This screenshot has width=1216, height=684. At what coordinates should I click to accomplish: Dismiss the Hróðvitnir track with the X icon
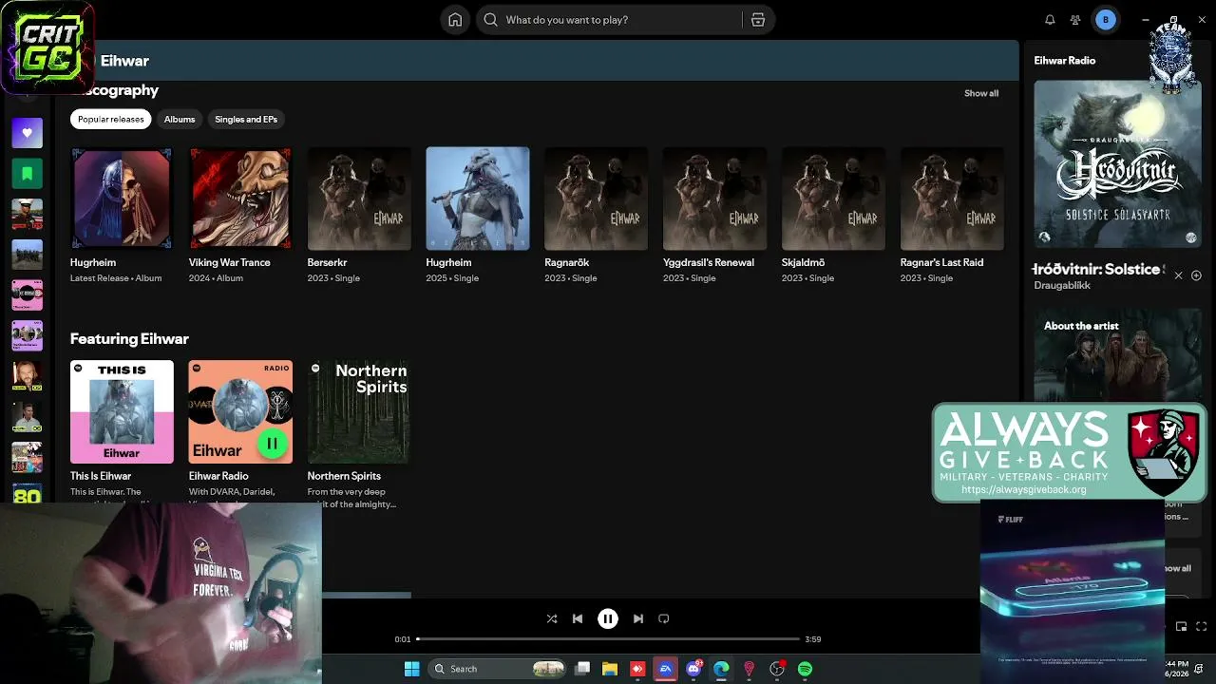pos(1178,275)
